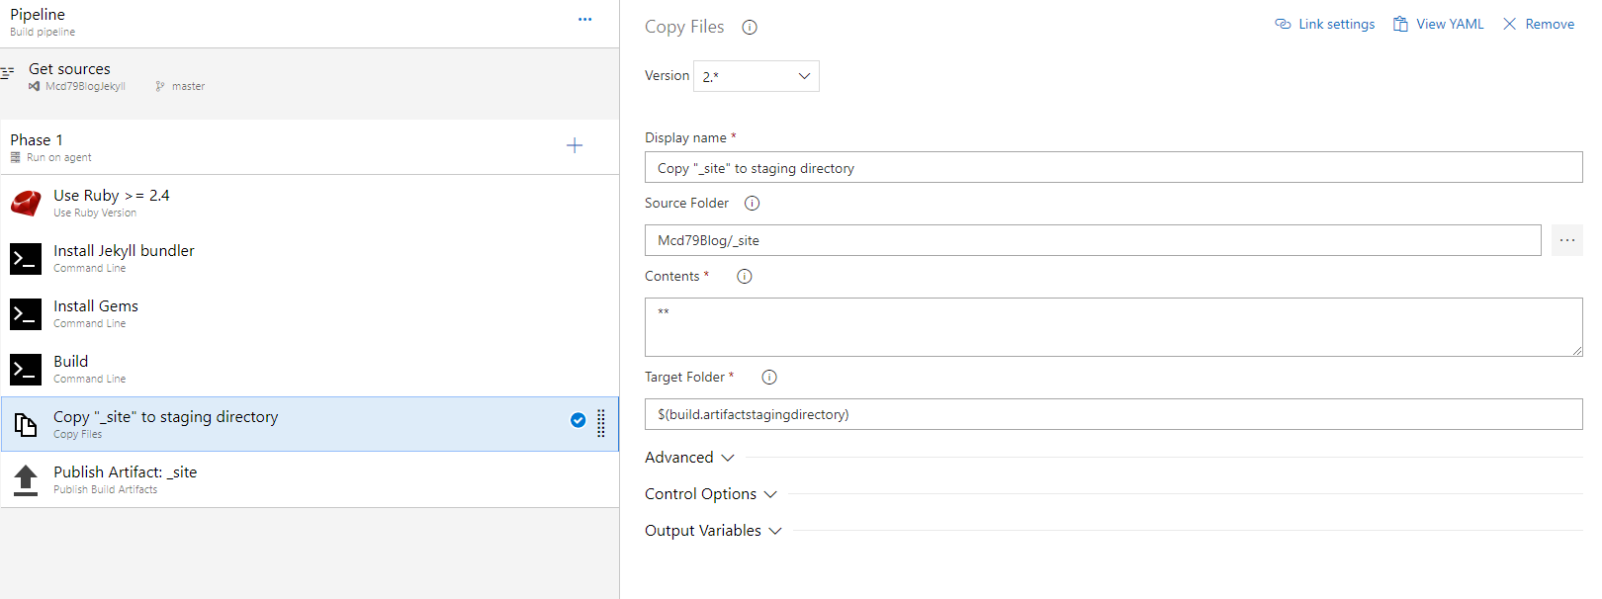Click the Link settings link
Image resolution: width=1602 pixels, height=599 pixels.
1325,24
